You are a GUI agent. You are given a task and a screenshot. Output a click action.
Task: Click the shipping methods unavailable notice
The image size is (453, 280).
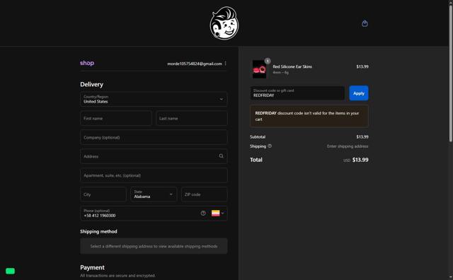click(154, 246)
